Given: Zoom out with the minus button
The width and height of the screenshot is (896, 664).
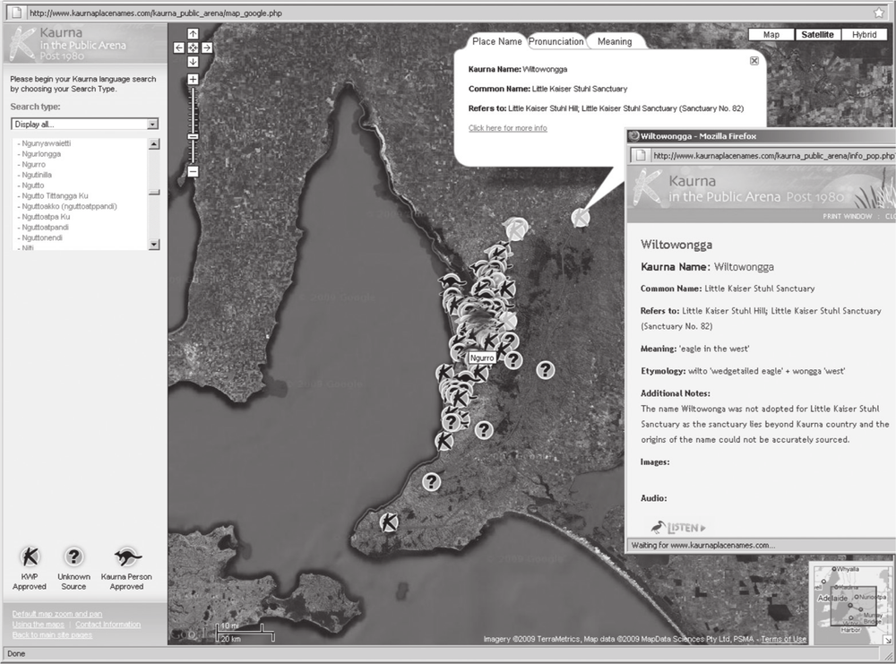Looking at the screenshot, I should pos(194,171).
